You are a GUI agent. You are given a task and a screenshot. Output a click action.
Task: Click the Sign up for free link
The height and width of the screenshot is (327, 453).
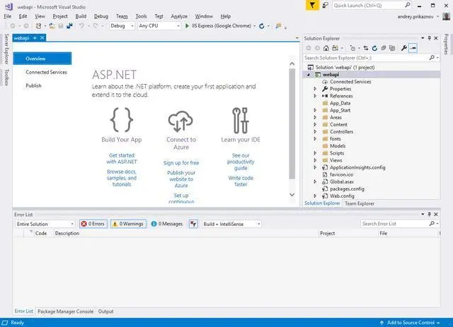point(181,163)
